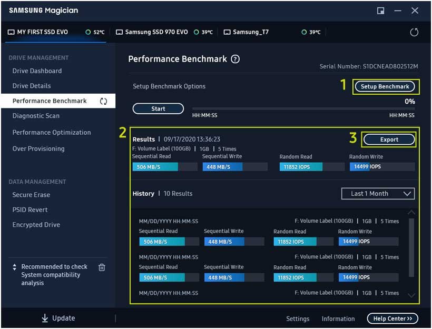Open Drive Details in sidebar
This screenshot has width=432, height=329.
coord(32,86)
